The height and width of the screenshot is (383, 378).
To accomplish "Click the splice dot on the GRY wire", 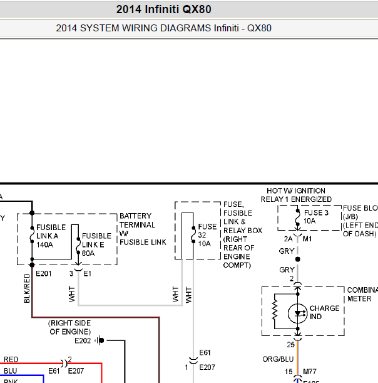I will point(297,259).
